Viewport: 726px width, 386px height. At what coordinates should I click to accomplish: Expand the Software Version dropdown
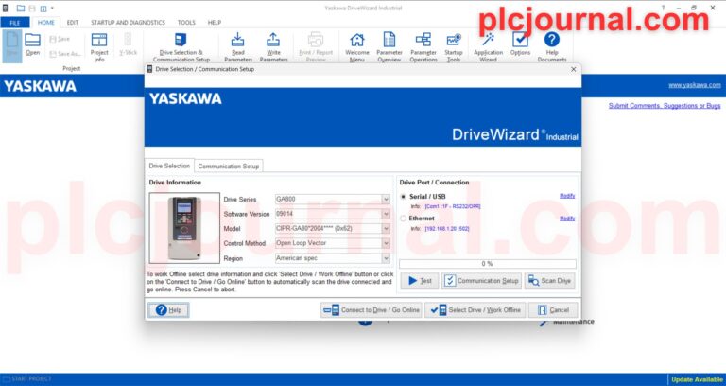click(386, 214)
